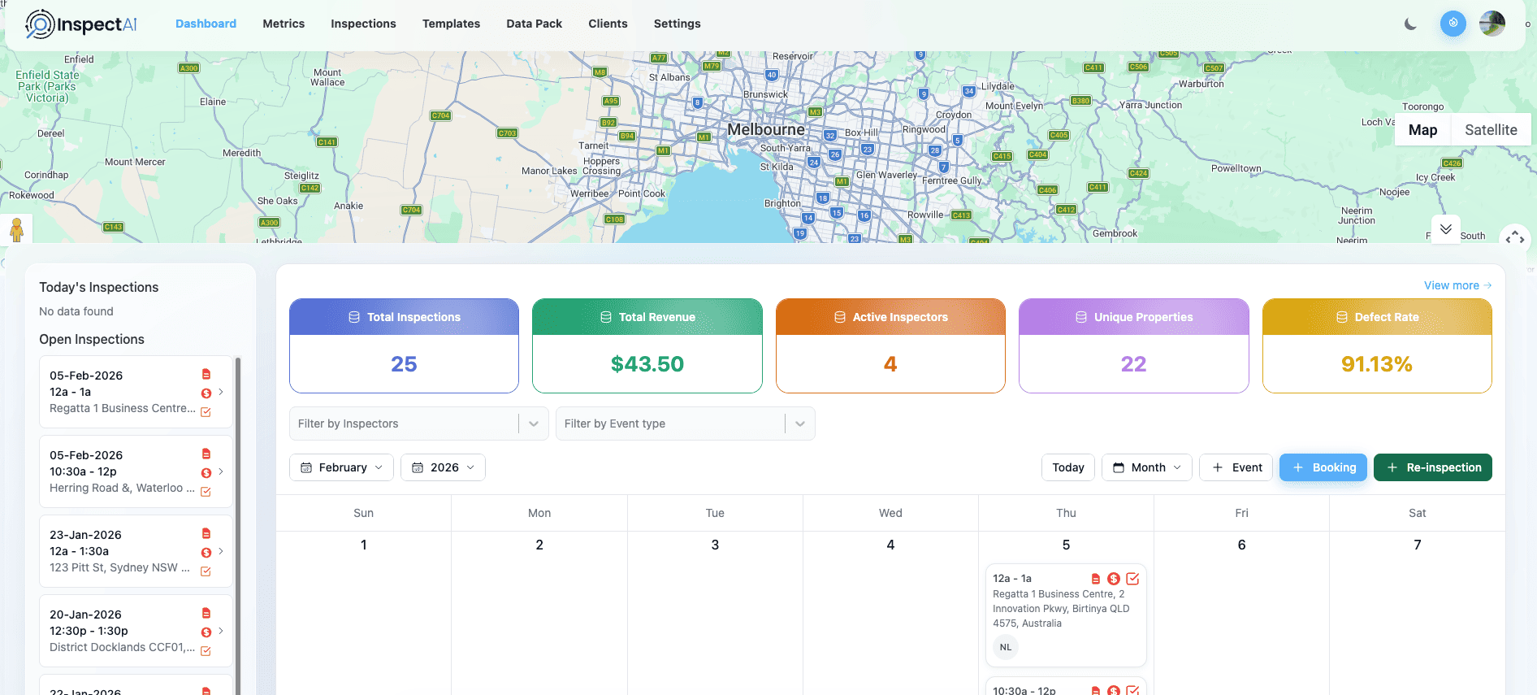Open the Unique Properties card
Image resolution: width=1537 pixels, height=695 pixels.
click(x=1133, y=345)
